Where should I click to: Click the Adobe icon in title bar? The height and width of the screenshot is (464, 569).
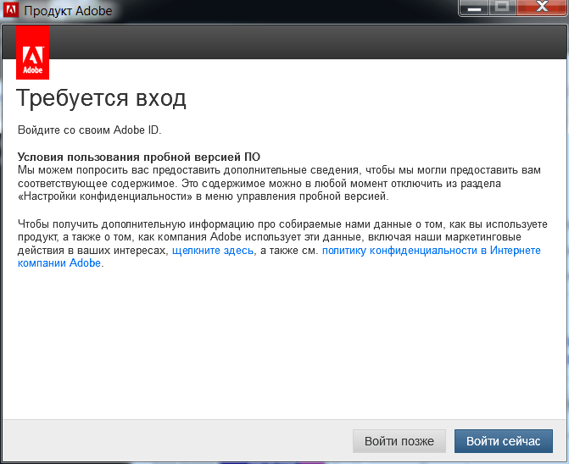pyautogui.click(x=10, y=9)
